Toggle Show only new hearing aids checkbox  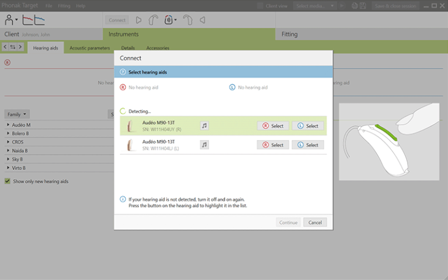coord(7,181)
